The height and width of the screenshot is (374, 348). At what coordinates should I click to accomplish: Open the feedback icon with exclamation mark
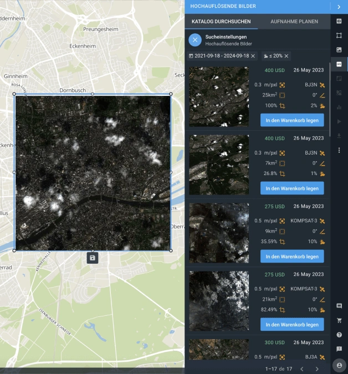(339, 349)
